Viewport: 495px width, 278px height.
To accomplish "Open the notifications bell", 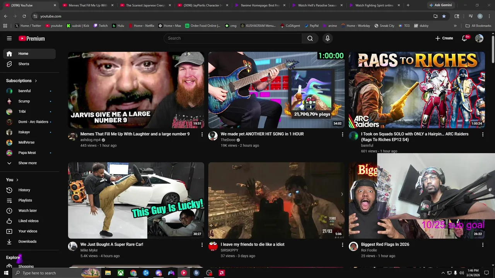I will (465, 38).
